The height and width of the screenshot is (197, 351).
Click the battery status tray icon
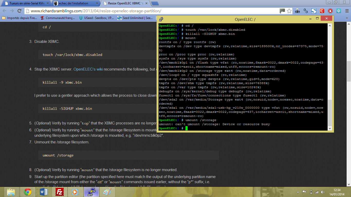pos(311,192)
